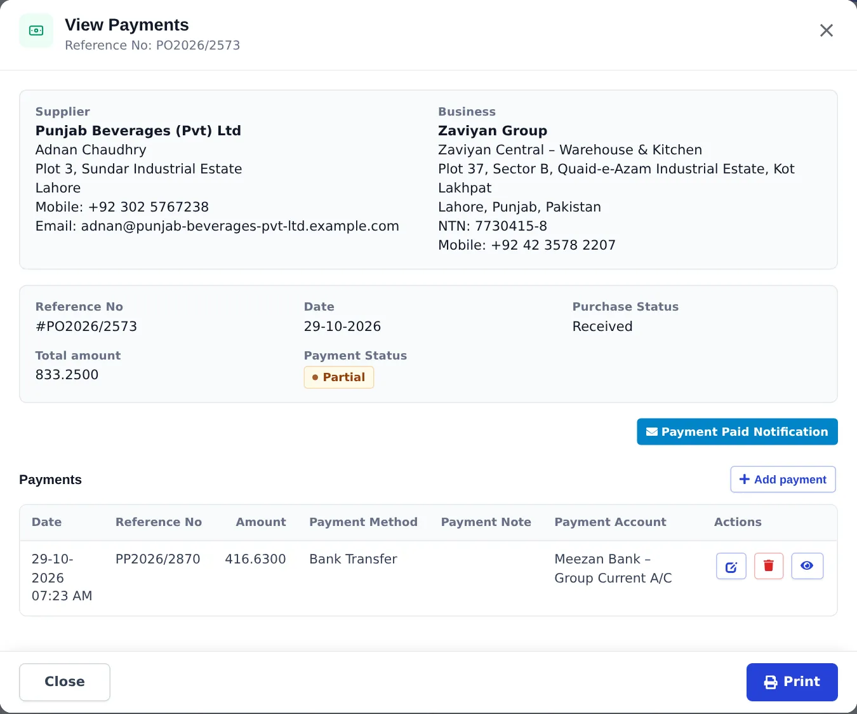Click supplier contact Adnan Chaudhry

(x=91, y=150)
